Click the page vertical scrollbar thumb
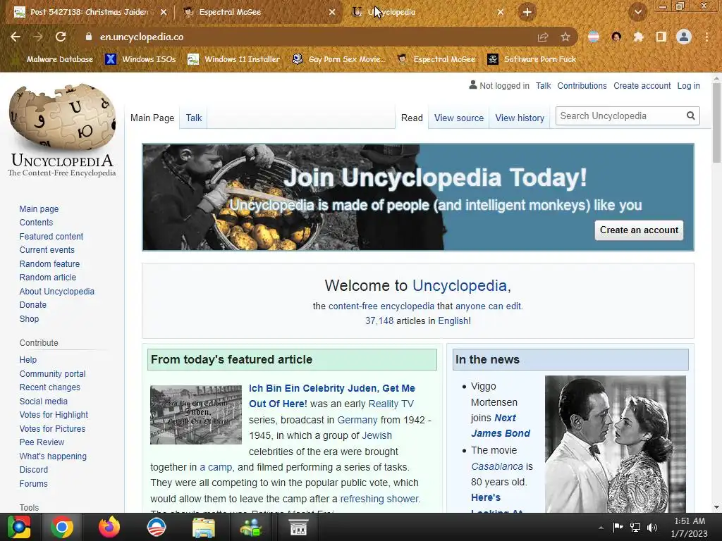Screen dimensions: 722x541 [x=716, y=122]
